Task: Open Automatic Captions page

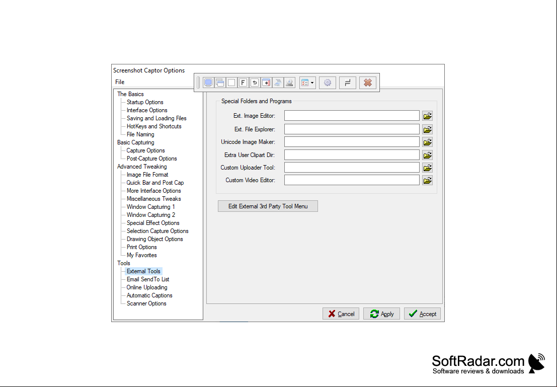Action: tap(149, 296)
